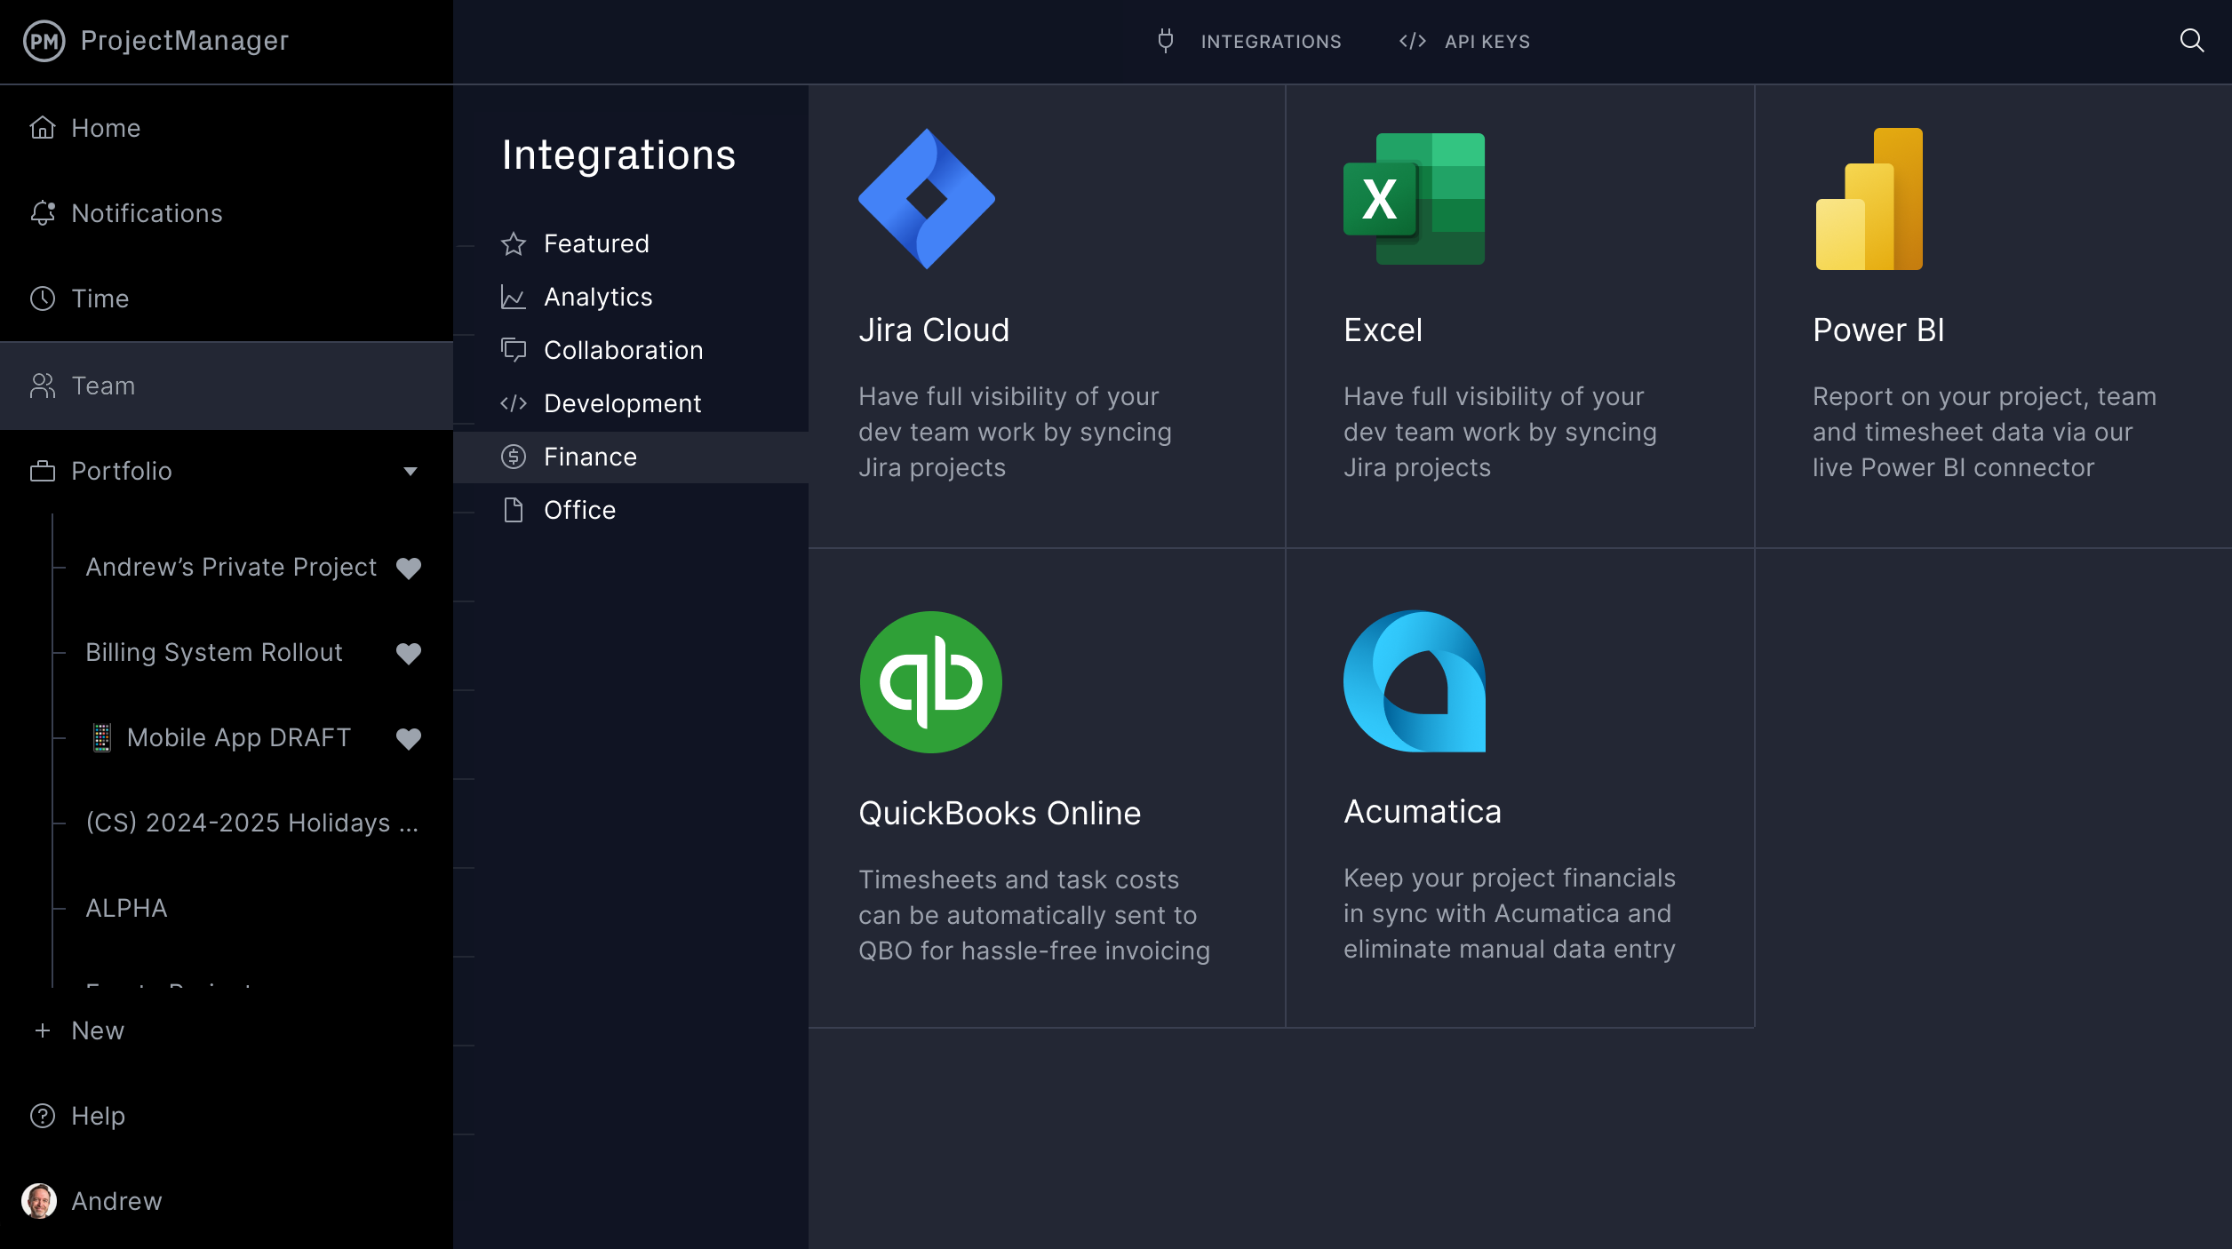The image size is (2232, 1249).
Task: Click the QuickBooks Online card title
Action: (x=1000, y=814)
